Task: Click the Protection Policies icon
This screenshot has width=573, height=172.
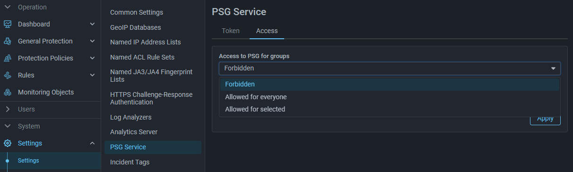Action: (8, 58)
